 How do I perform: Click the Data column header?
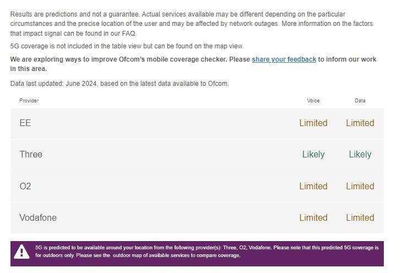(360, 101)
